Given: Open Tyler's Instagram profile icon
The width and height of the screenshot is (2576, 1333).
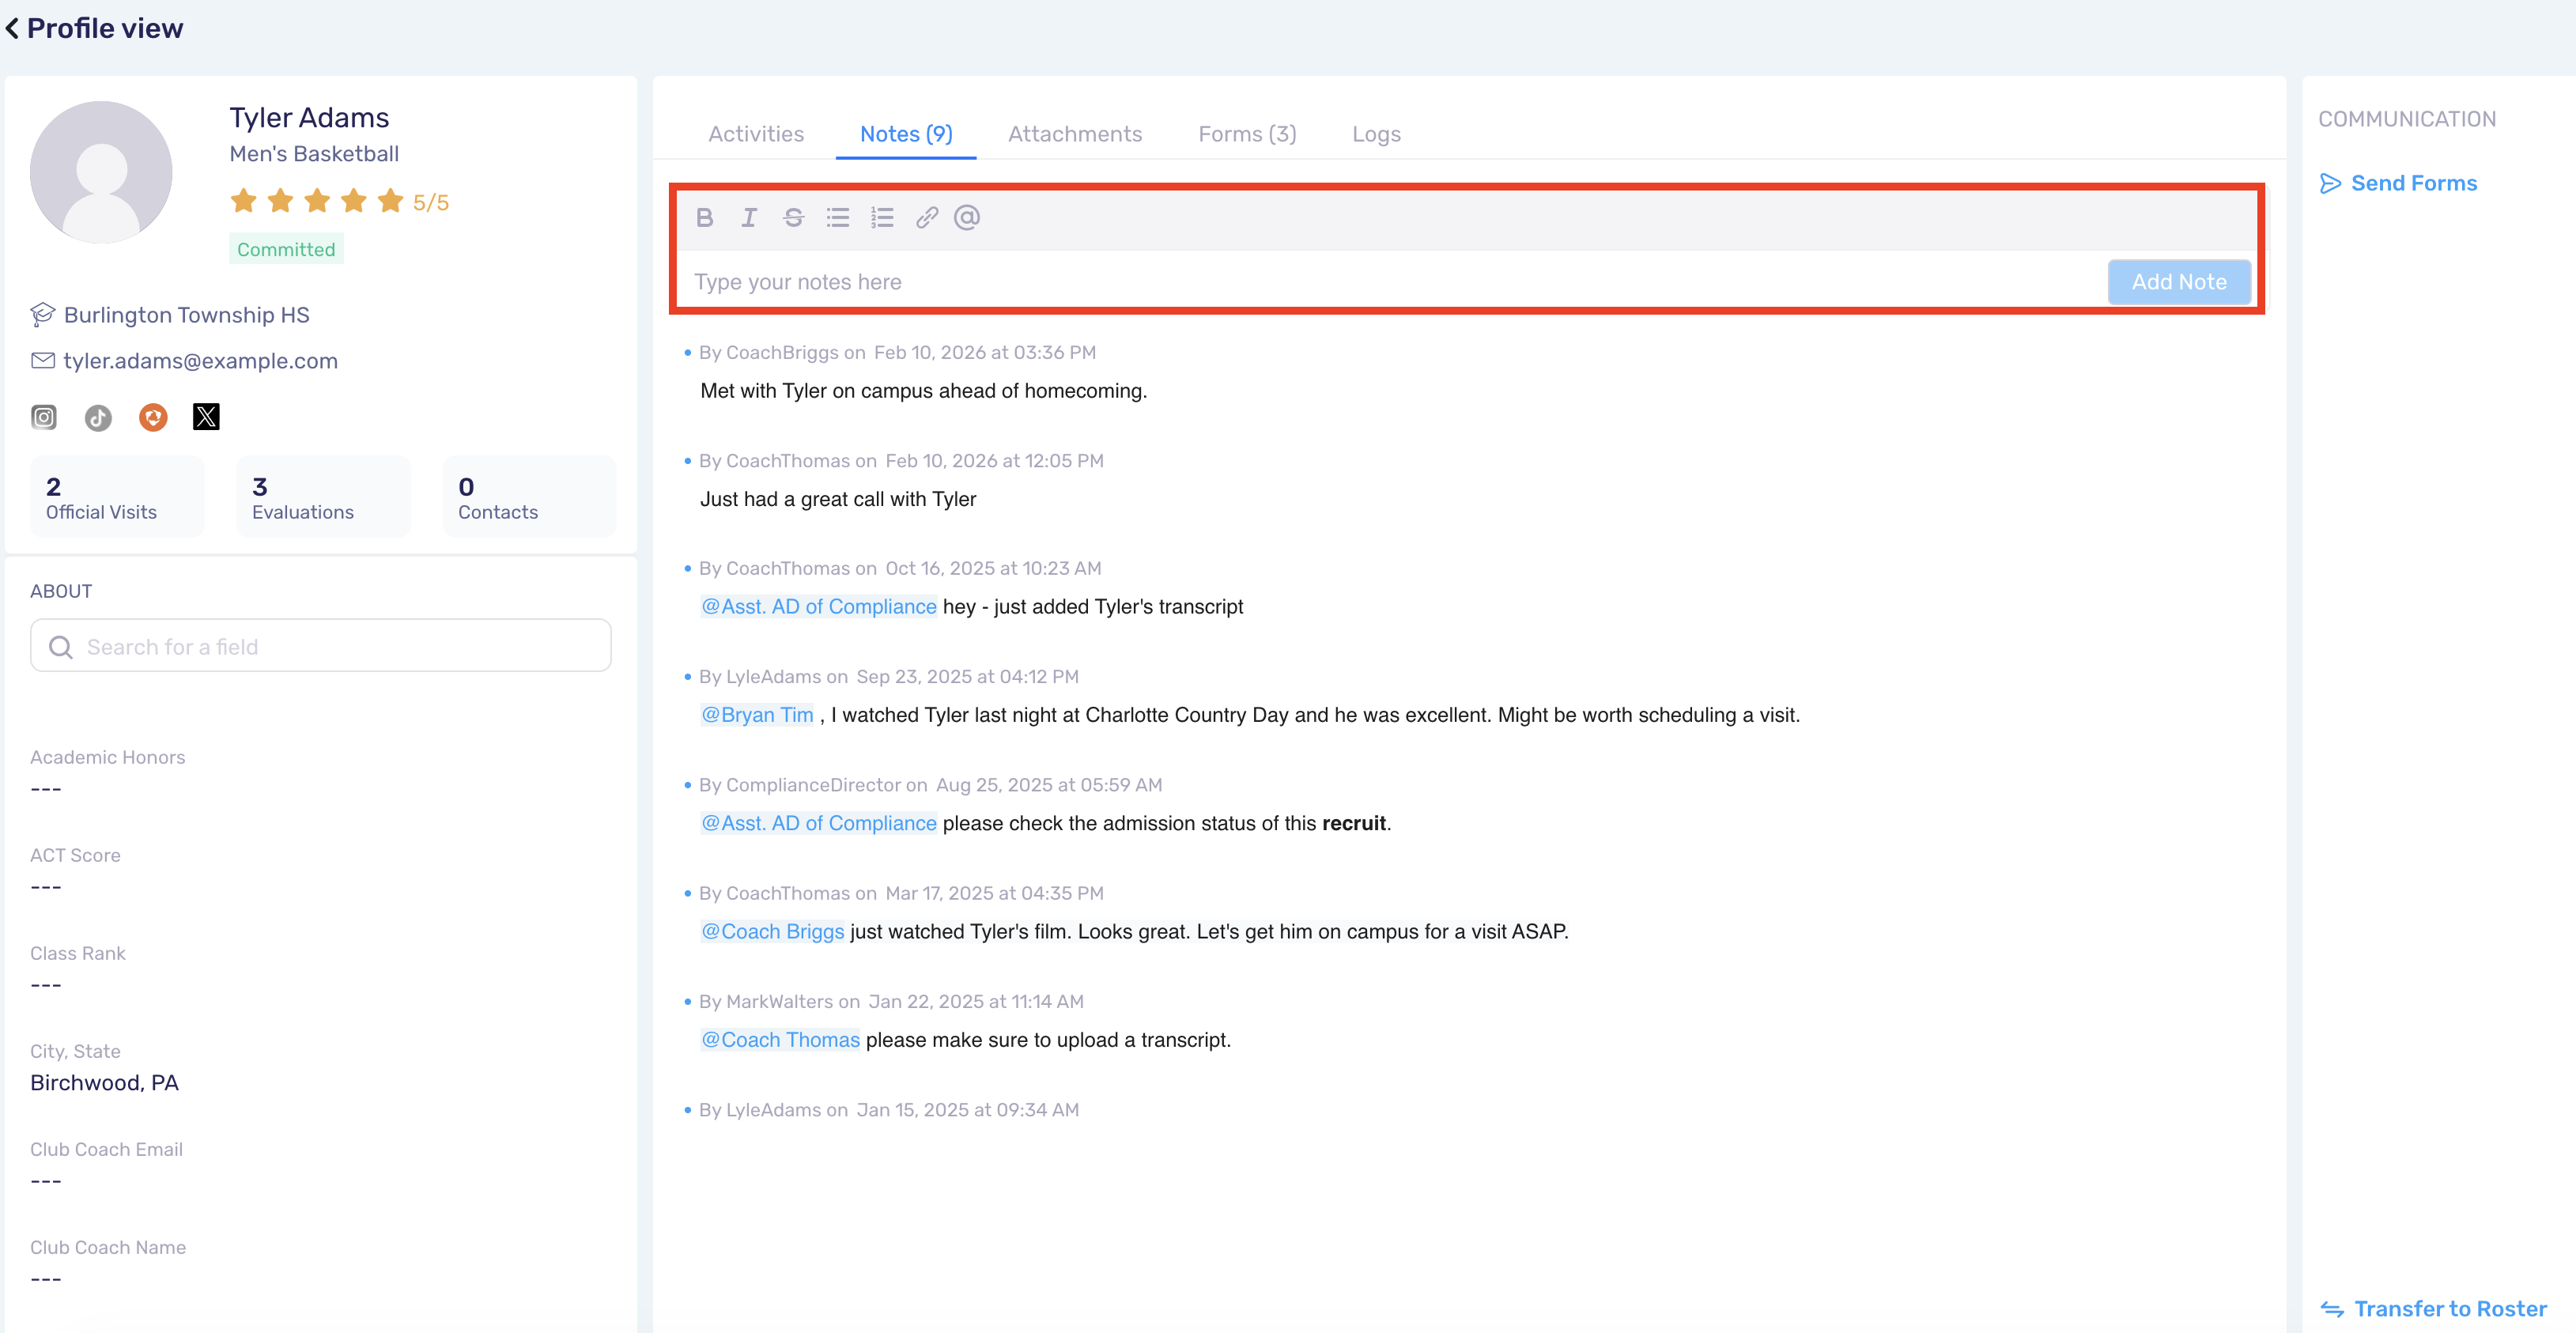Looking at the screenshot, I should (x=44, y=417).
